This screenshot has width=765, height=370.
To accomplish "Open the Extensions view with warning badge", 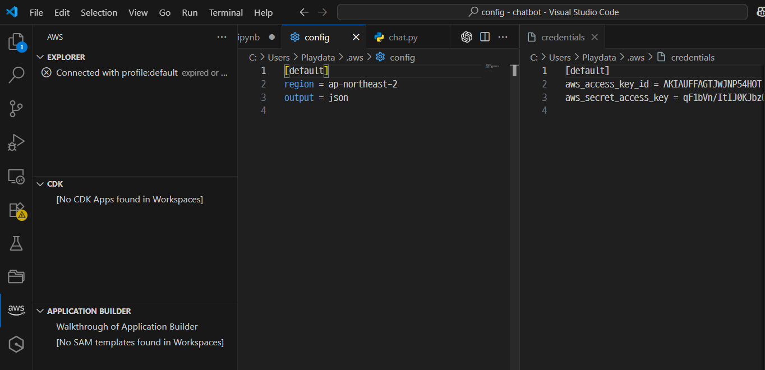I will click(x=16, y=210).
